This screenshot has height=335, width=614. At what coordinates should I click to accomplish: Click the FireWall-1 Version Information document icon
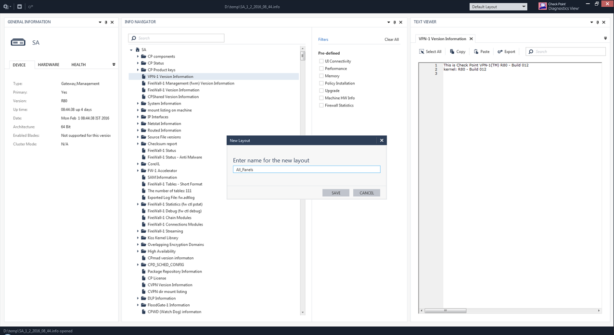(x=143, y=90)
